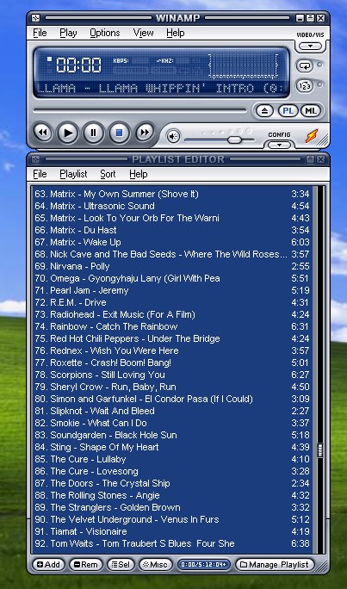The width and height of the screenshot is (347, 589).
Task: Select track 90 The Velvet Underground - Venus In Furs
Action: (172, 519)
